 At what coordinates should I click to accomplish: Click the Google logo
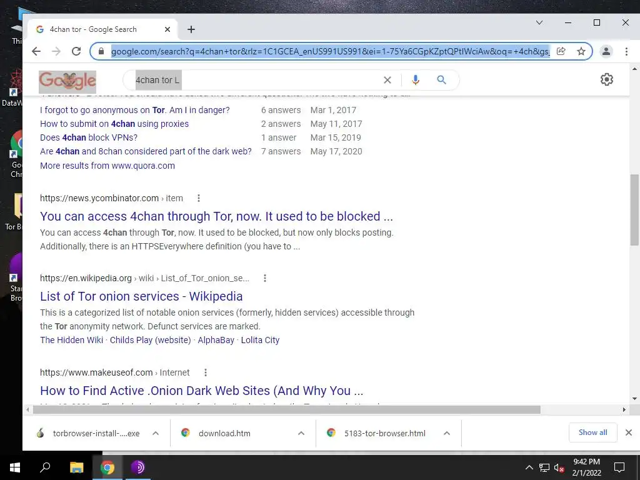(67, 81)
